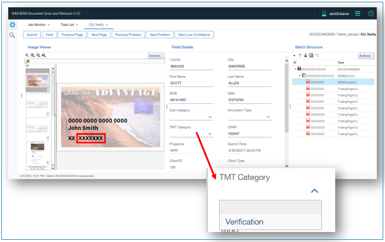This screenshot has width=385, height=242.
Task: Click the image icon of page 05020000
Action: click(308, 114)
